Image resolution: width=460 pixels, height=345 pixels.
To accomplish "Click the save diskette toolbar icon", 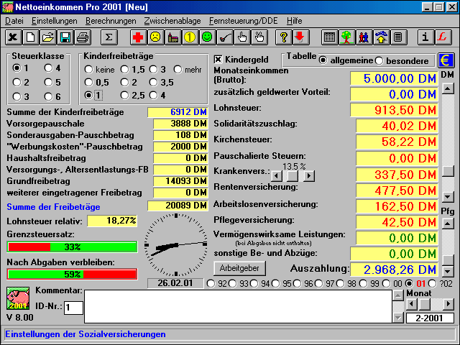I will (x=65, y=37).
